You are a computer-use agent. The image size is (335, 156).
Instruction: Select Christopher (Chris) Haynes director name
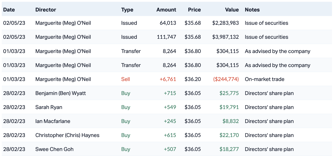click(67, 135)
